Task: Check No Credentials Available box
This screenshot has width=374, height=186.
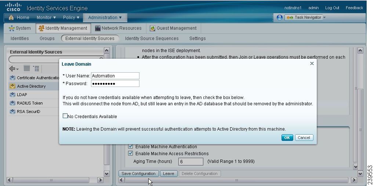Action: point(65,116)
